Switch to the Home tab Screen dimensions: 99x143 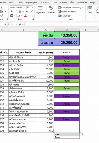tap(3, 2)
